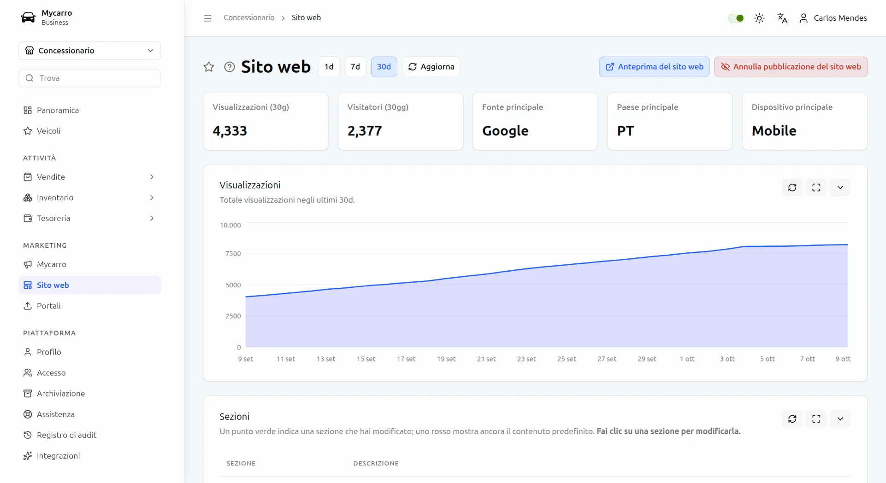Viewport: 886px width, 483px height.
Task: Open Accesso settings
Action: tap(90, 372)
